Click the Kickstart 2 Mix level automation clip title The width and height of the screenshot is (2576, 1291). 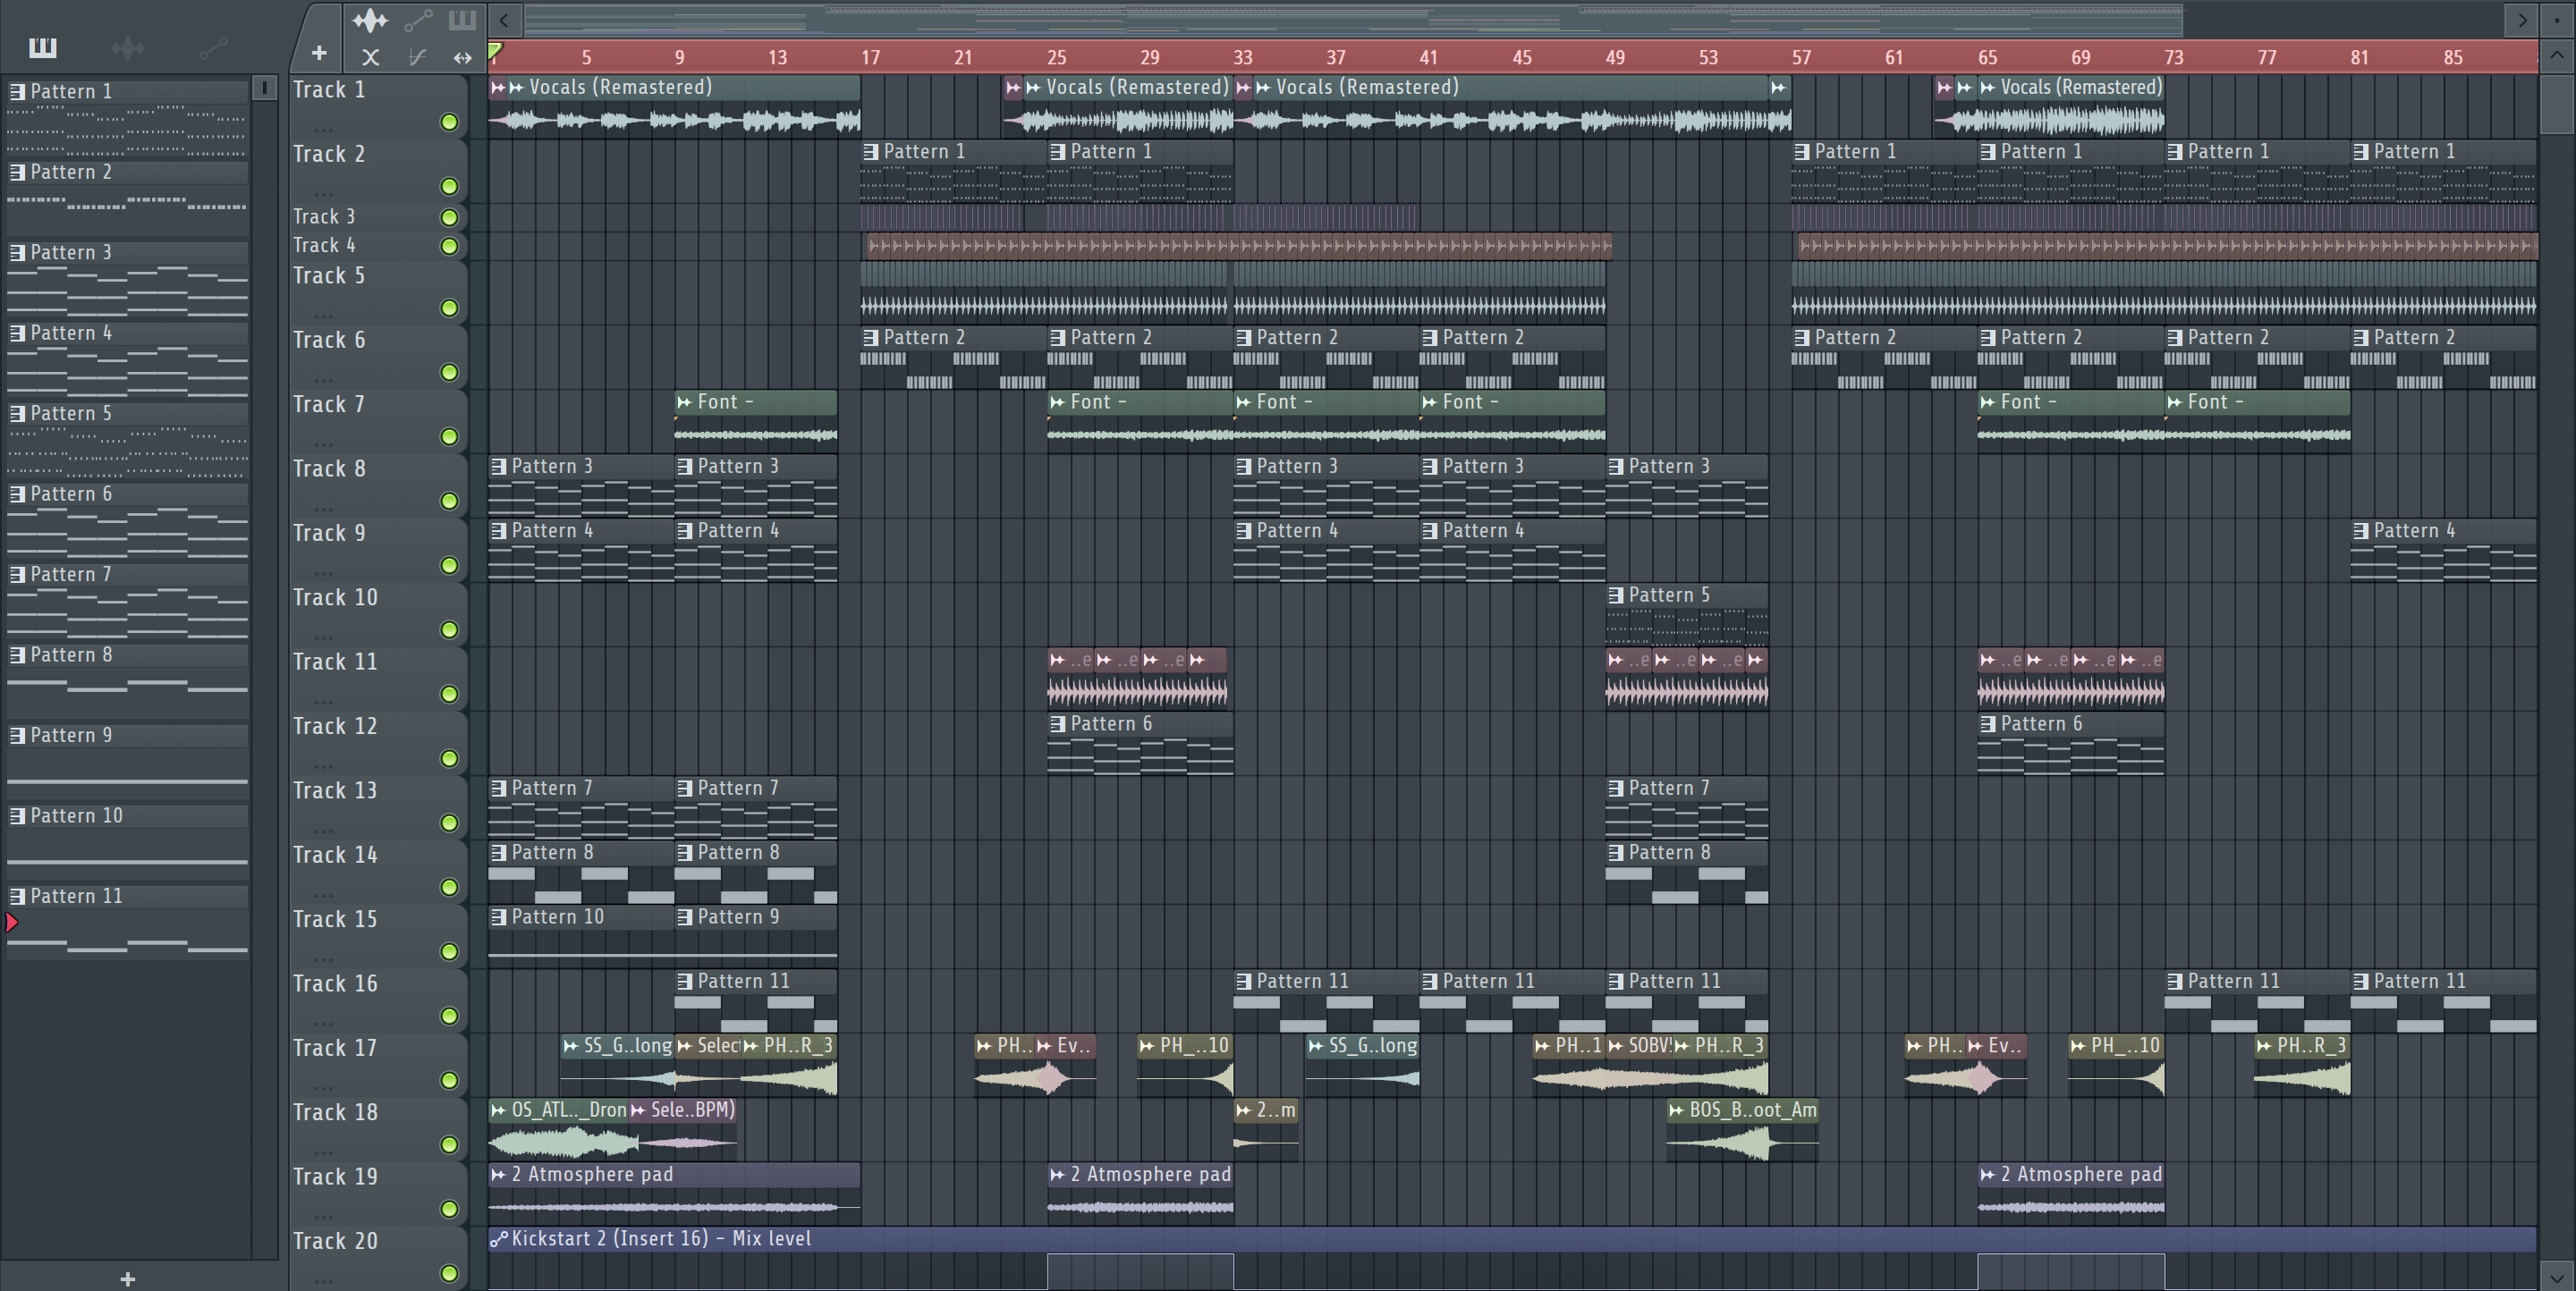[x=661, y=1239]
